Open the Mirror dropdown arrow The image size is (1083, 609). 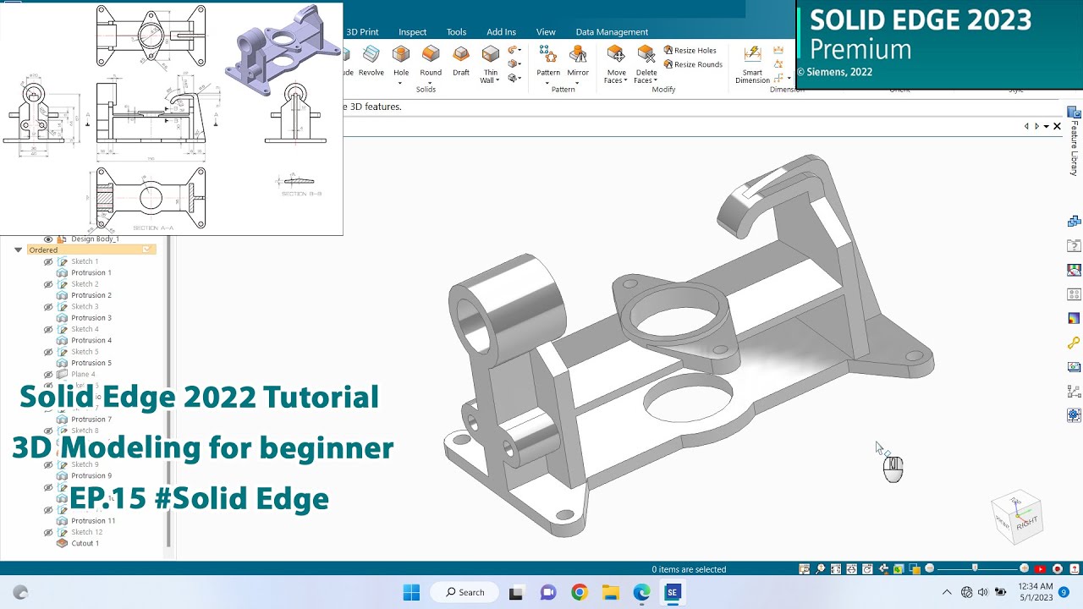(x=578, y=82)
